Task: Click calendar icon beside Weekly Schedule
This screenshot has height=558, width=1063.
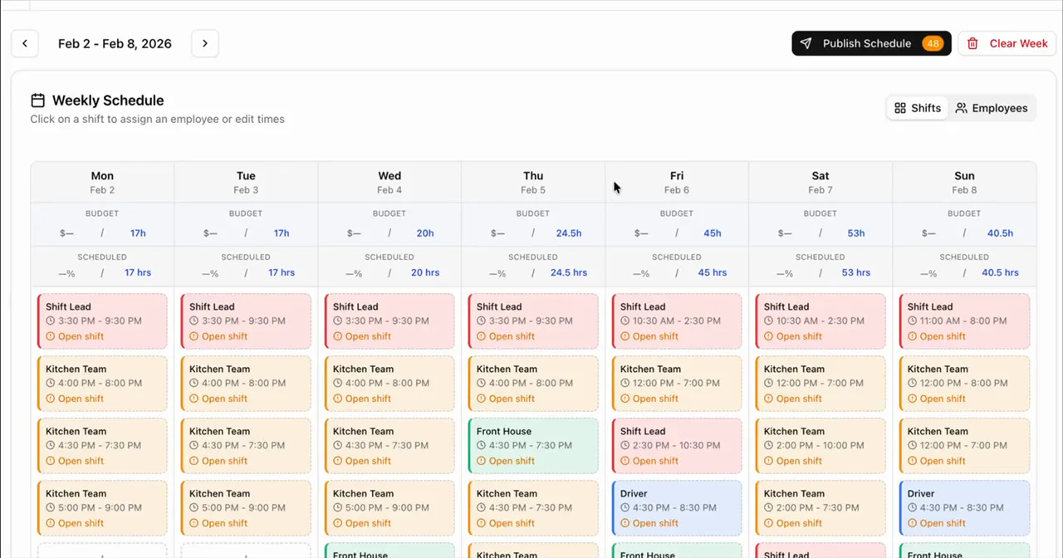Action: click(37, 100)
